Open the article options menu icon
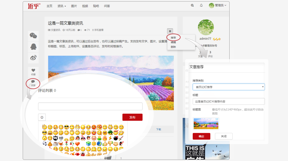The image size is (288, 161). 170,31
